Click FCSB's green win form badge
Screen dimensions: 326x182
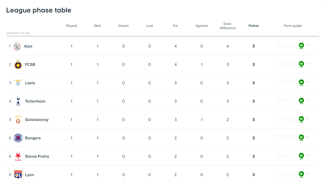point(301,64)
